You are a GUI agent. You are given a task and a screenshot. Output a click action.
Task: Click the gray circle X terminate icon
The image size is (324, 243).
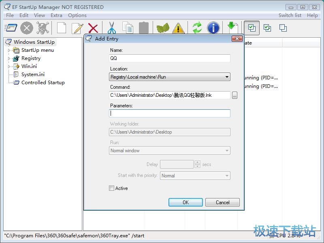tap(27, 28)
